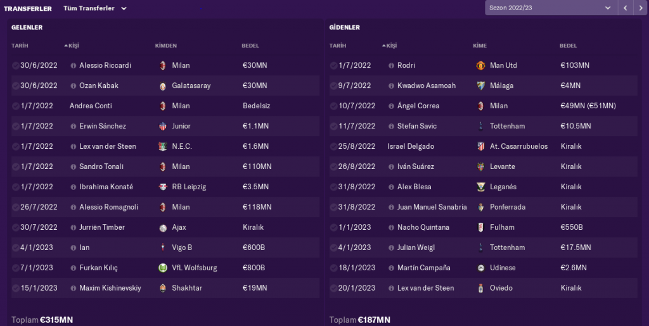The image size is (649, 326).
Task: Toggle the checkmark beside Alessio Romagnoli's 26/7/2022 transfer
Action: click(15, 207)
